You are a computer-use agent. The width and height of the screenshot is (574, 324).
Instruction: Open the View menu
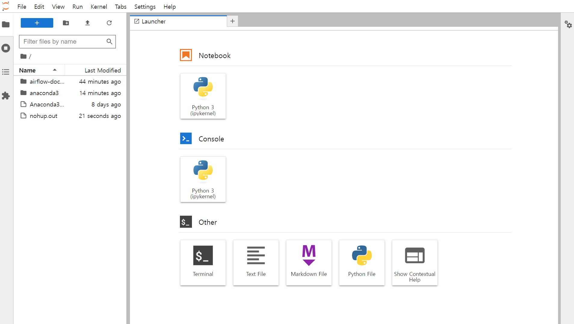pos(58,7)
